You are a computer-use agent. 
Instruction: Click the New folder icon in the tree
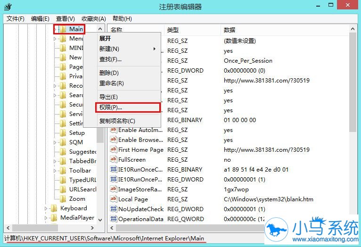click(63, 58)
